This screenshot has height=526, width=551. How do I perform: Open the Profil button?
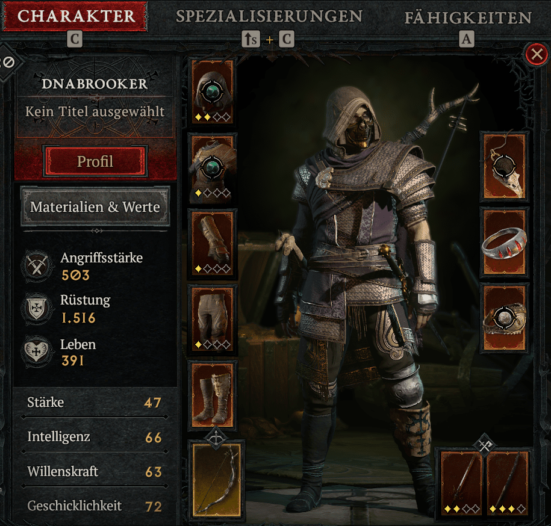pyautogui.click(x=95, y=161)
